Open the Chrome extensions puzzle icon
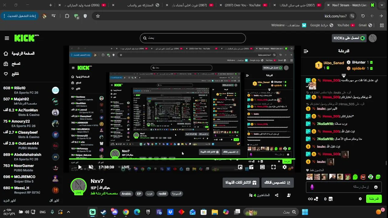The image size is (388, 218). (x=67, y=16)
